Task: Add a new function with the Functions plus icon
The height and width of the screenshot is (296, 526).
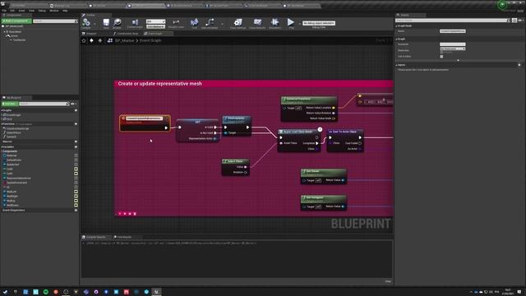Action: [x=76, y=124]
